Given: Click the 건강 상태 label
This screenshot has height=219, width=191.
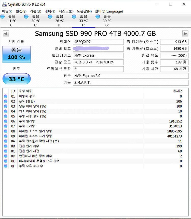Looking at the screenshot, I should point(16,42).
